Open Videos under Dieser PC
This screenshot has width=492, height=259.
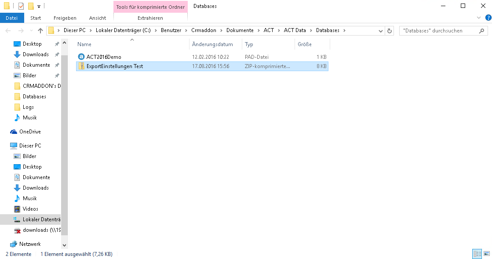(30, 209)
